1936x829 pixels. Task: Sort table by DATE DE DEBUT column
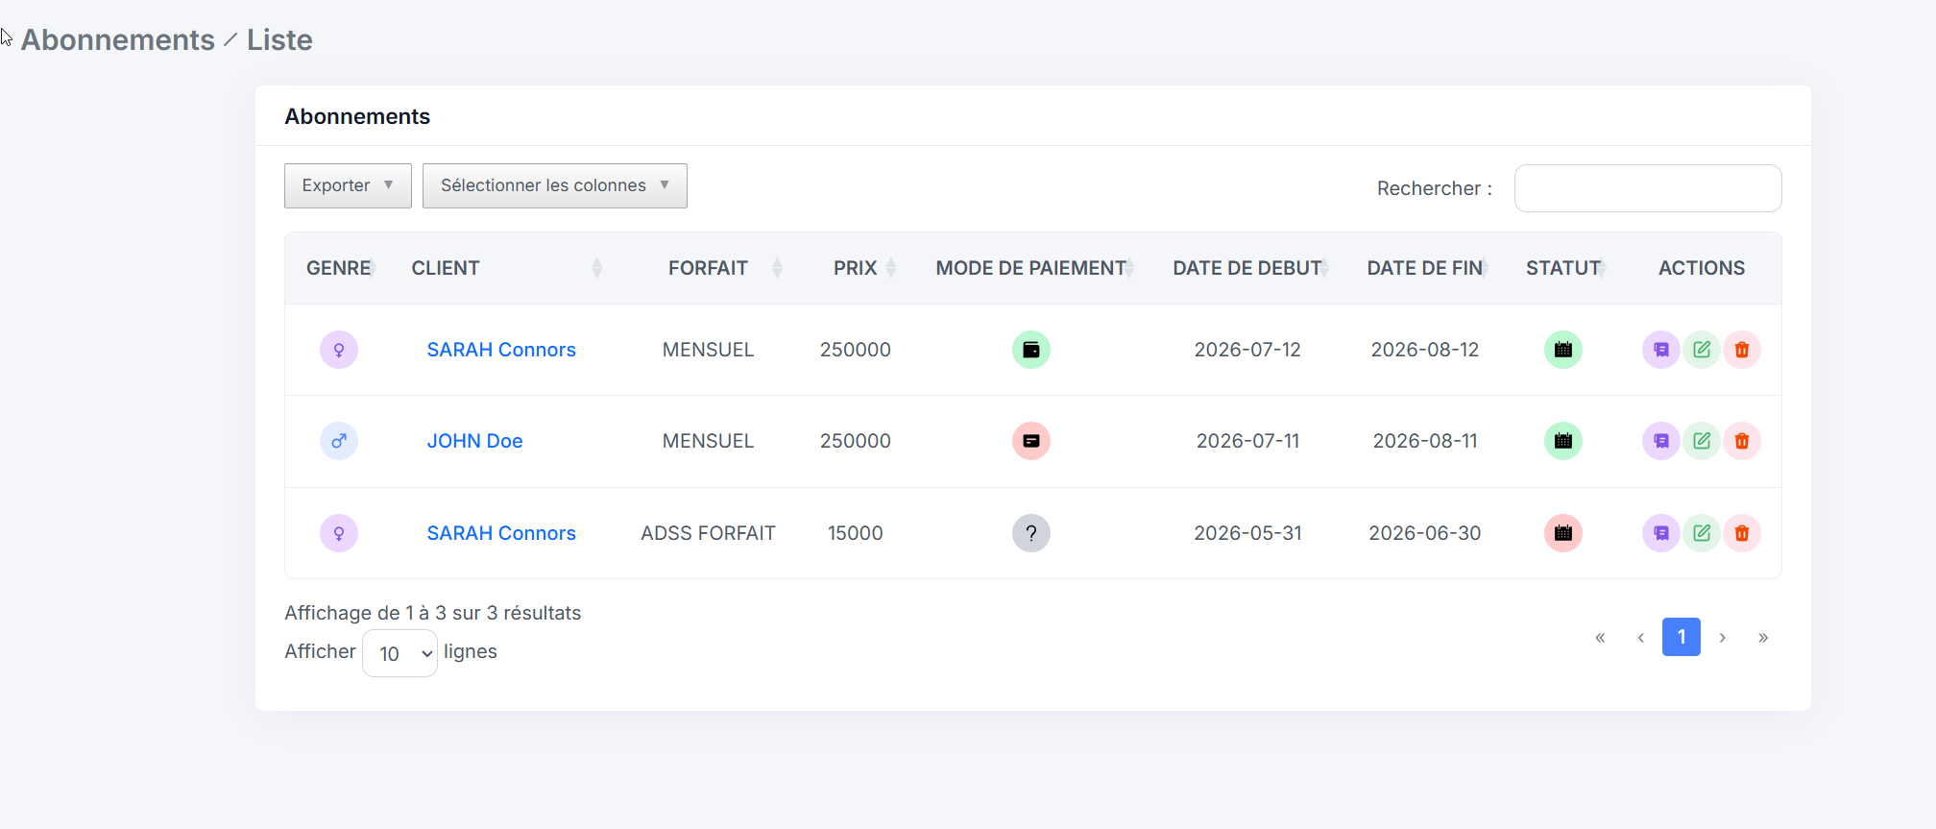(1247, 268)
